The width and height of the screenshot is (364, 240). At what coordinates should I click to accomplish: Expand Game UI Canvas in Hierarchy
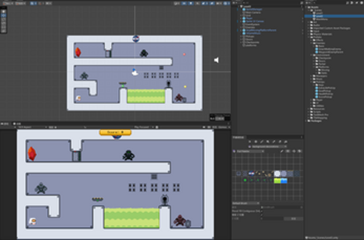pyautogui.click(x=241, y=21)
